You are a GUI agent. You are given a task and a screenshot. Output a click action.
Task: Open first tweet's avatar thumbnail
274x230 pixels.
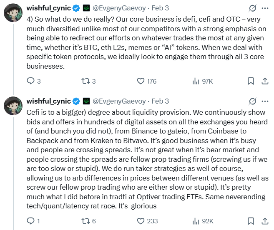coord(13,14)
